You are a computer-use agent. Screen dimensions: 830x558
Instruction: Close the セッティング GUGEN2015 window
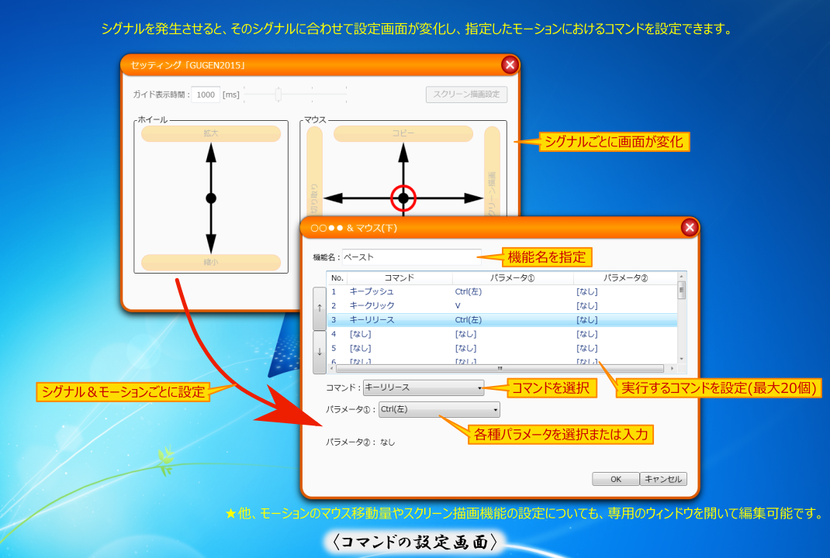click(510, 65)
